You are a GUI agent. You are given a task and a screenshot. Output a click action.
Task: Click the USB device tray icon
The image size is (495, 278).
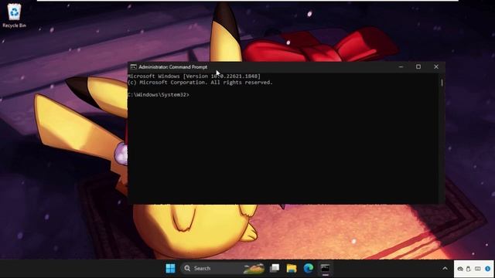pyautogui.click(x=469, y=269)
